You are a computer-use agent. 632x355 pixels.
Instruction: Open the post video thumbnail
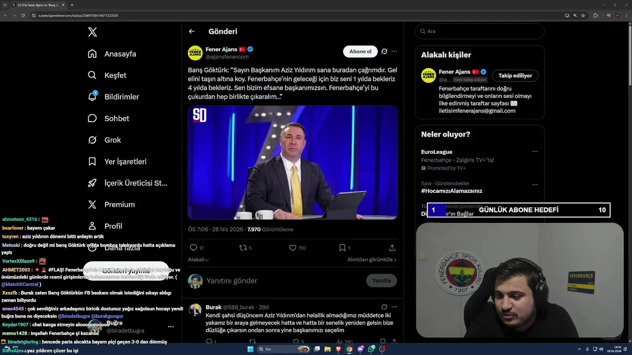(x=293, y=162)
